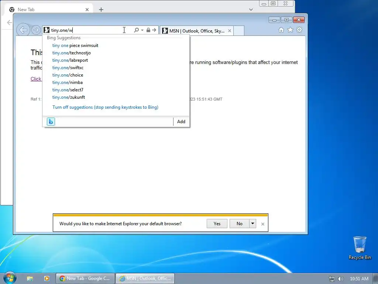Expand dropdown arrow beside the No button
This screenshot has width=378, height=284.
[x=252, y=224]
